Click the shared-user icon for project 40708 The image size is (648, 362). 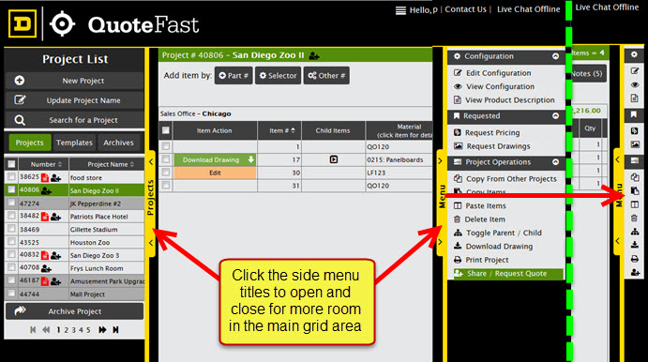click(x=46, y=268)
